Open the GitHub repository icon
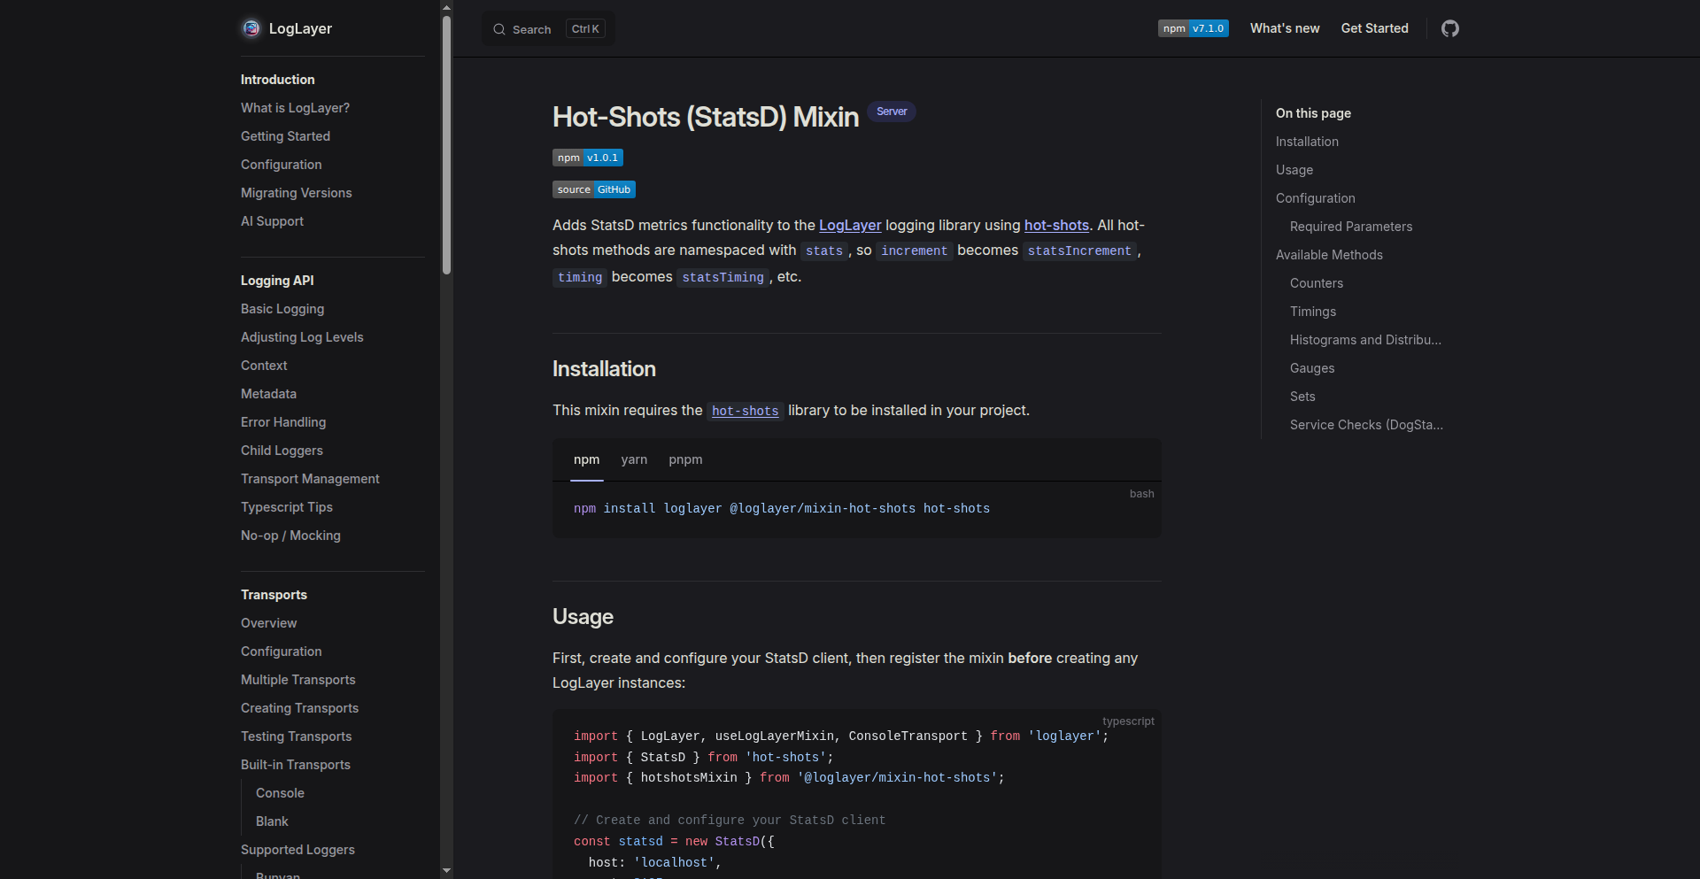This screenshot has height=879, width=1700. (x=1449, y=28)
